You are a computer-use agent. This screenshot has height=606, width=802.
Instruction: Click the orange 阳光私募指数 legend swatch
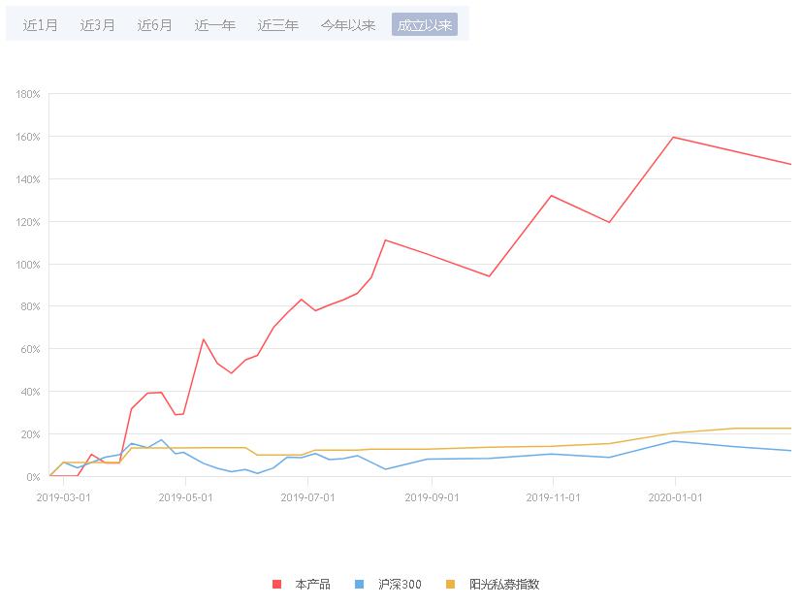(450, 584)
